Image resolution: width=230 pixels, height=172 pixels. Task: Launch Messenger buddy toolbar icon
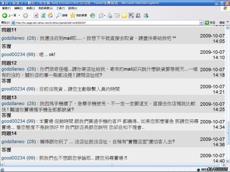coord(146,15)
